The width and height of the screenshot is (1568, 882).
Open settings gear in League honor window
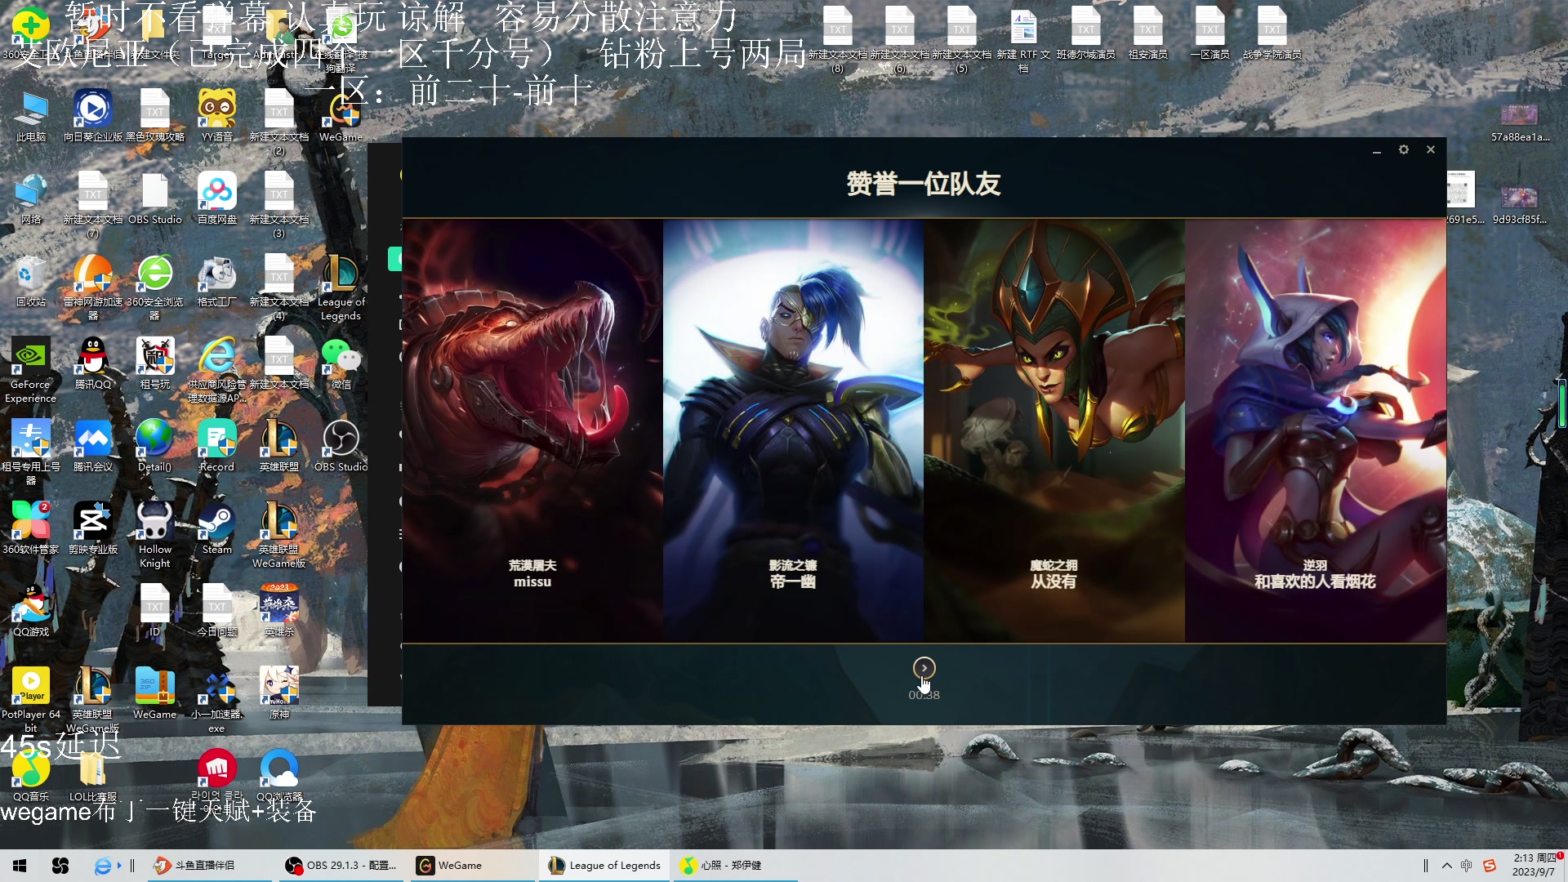click(x=1404, y=149)
